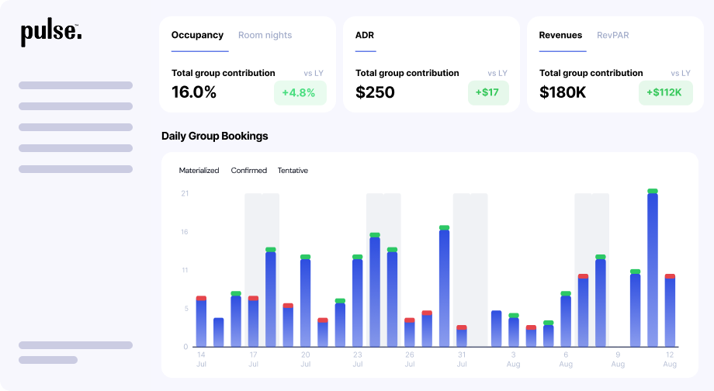Click the +$17 ADR change badge
This screenshot has height=391, width=714.
click(488, 93)
